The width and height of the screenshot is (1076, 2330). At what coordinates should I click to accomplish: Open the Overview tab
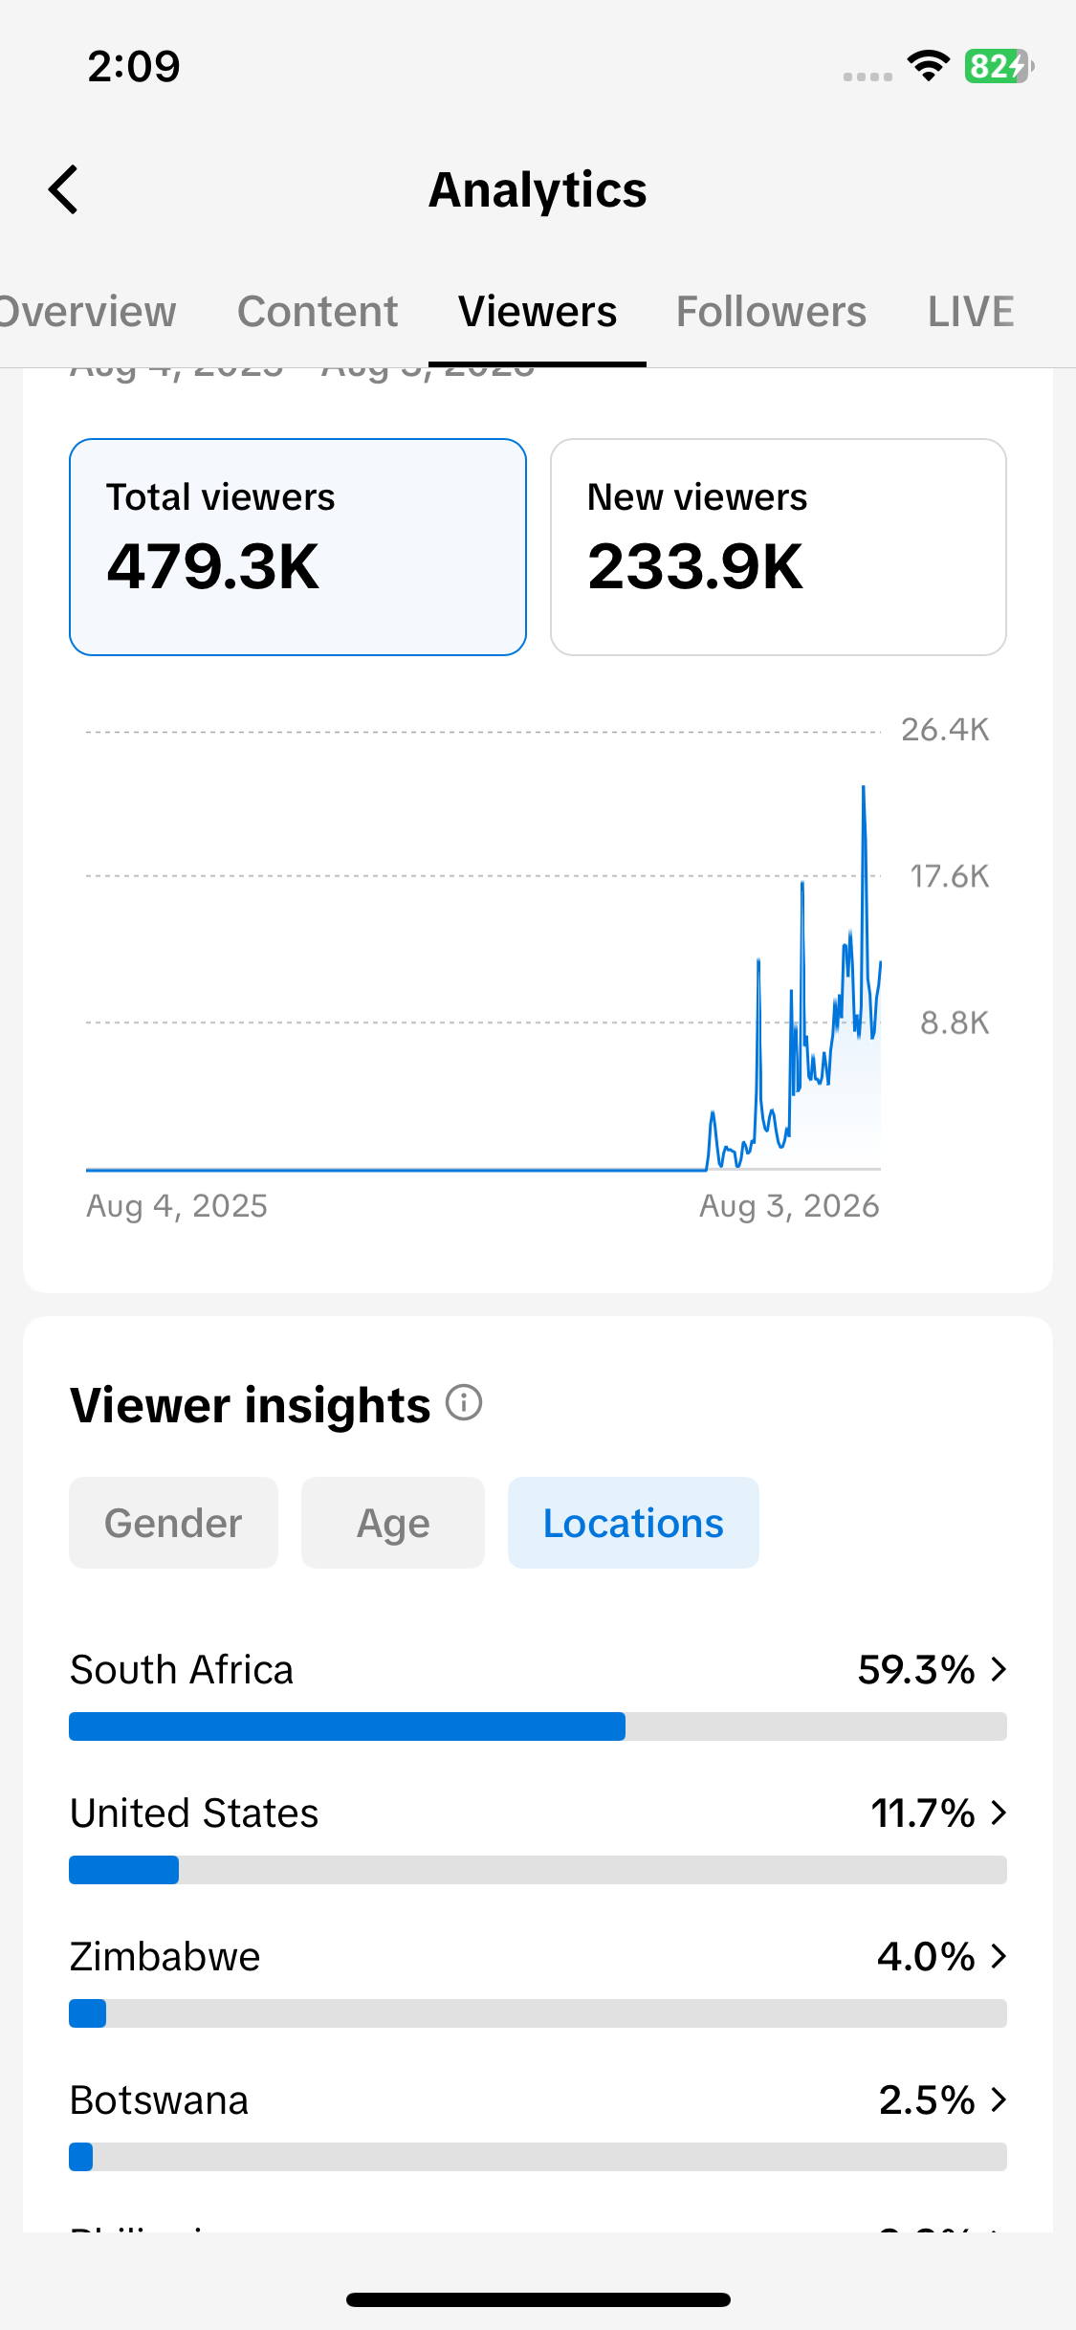[86, 312]
